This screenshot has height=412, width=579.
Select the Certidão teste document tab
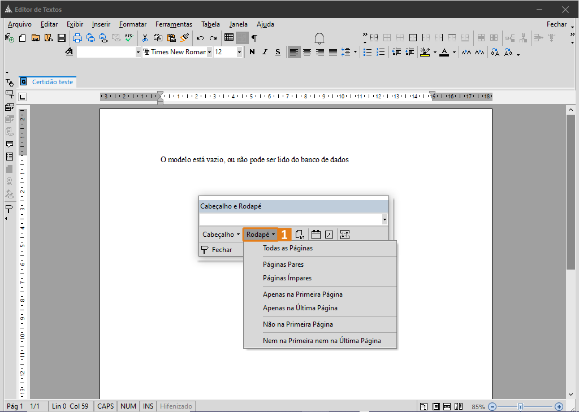pos(47,81)
